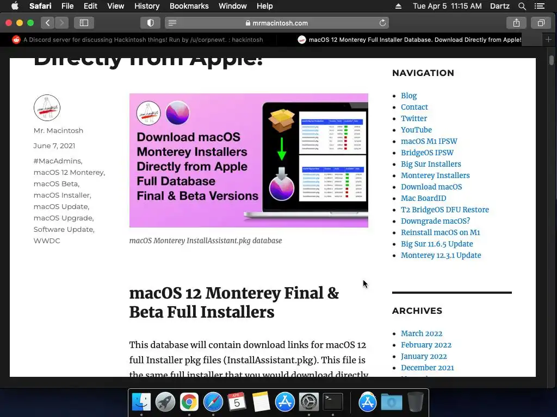This screenshot has width=557, height=417.
Task: Click the eject icon in menu bar
Action: pos(398,6)
